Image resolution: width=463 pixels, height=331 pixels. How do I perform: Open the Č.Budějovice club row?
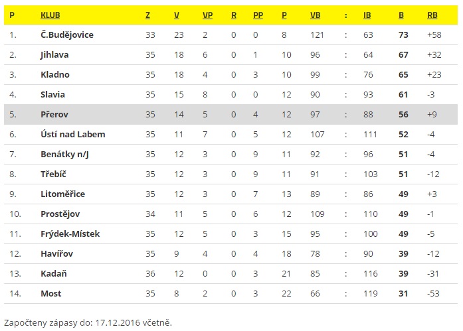(231, 34)
